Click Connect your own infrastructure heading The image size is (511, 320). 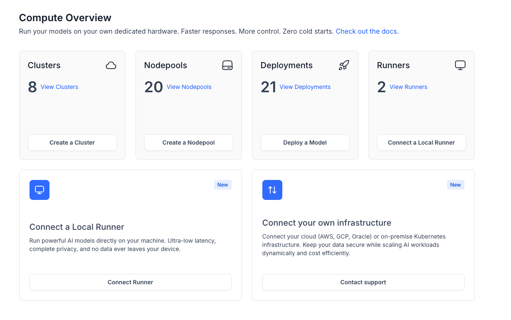pyautogui.click(x=327, y=223)
